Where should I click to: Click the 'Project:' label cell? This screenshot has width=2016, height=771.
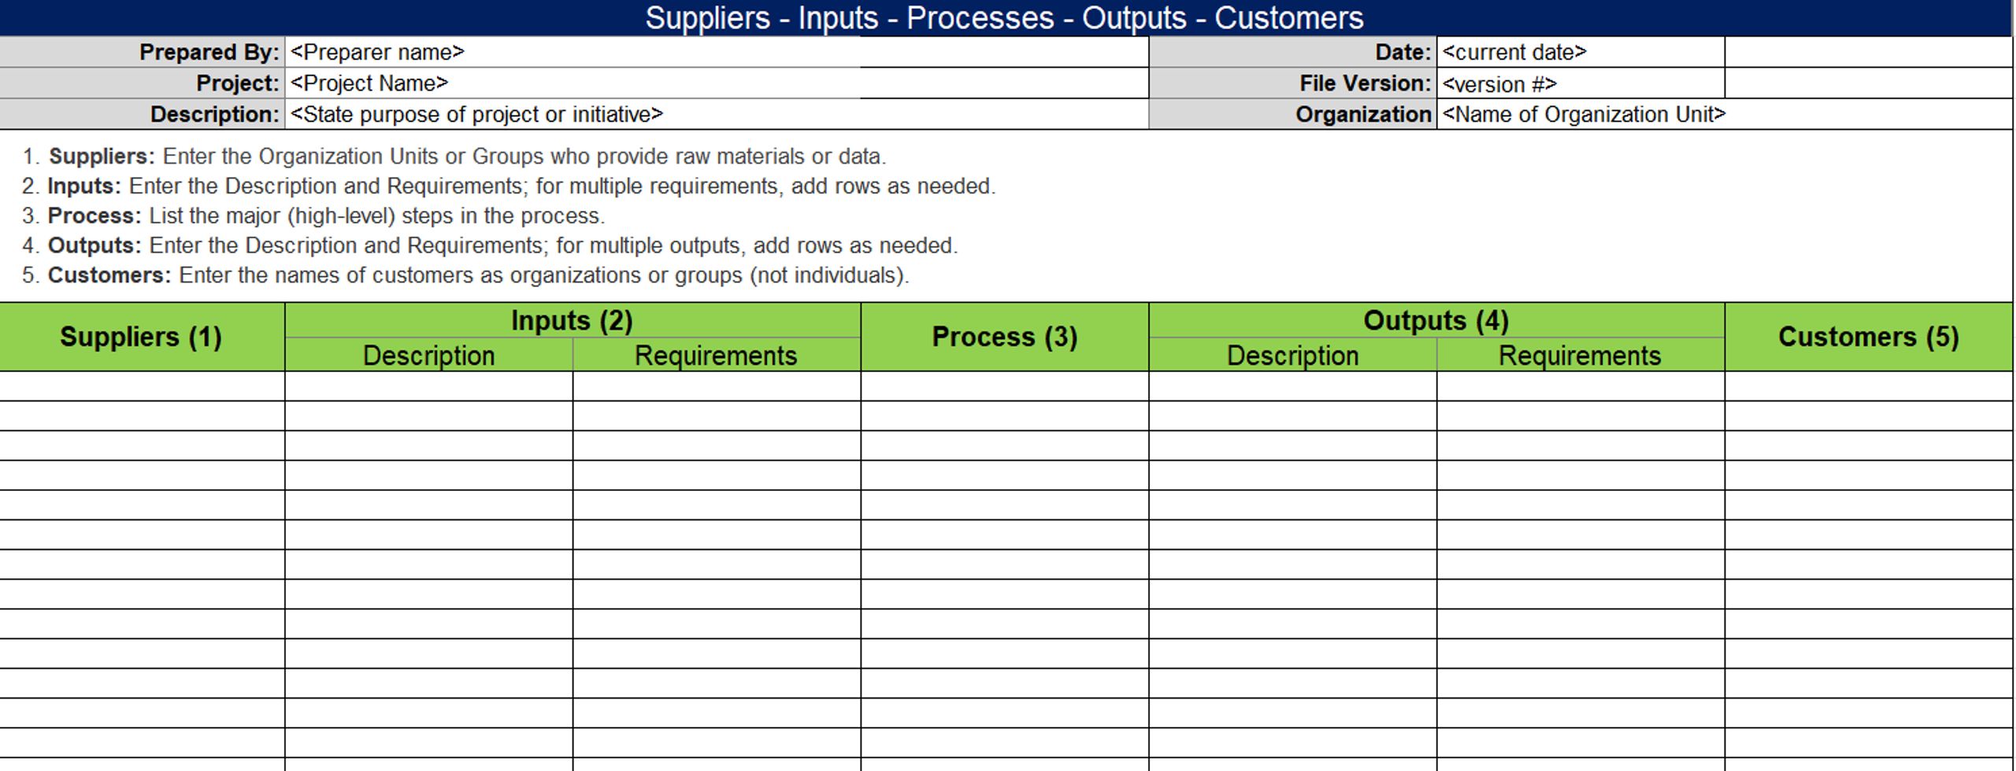[142, 83]
